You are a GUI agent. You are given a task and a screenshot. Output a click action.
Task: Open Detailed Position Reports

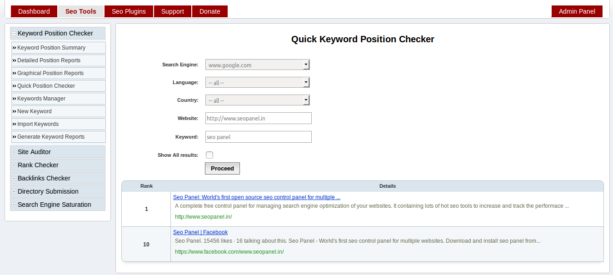click(x=59, y=60)
